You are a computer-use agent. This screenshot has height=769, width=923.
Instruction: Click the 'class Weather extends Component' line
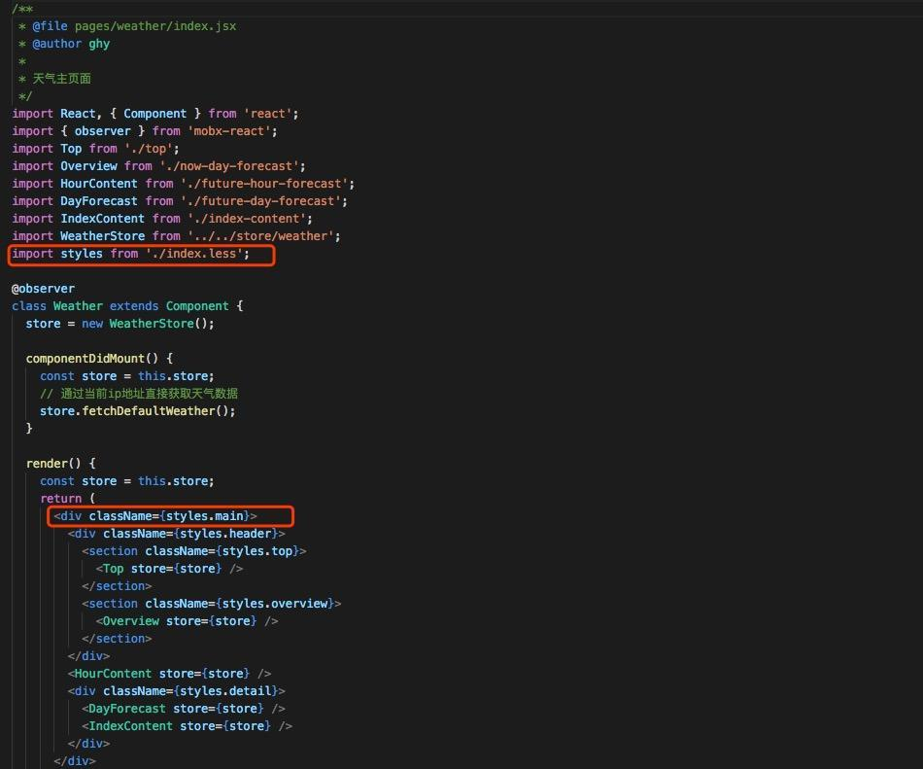click(x=127, y=306)
